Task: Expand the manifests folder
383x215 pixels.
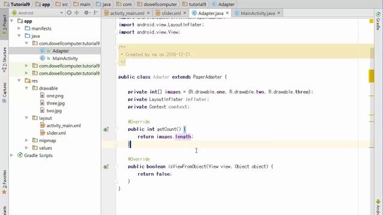Action: [x=19, y=28]
